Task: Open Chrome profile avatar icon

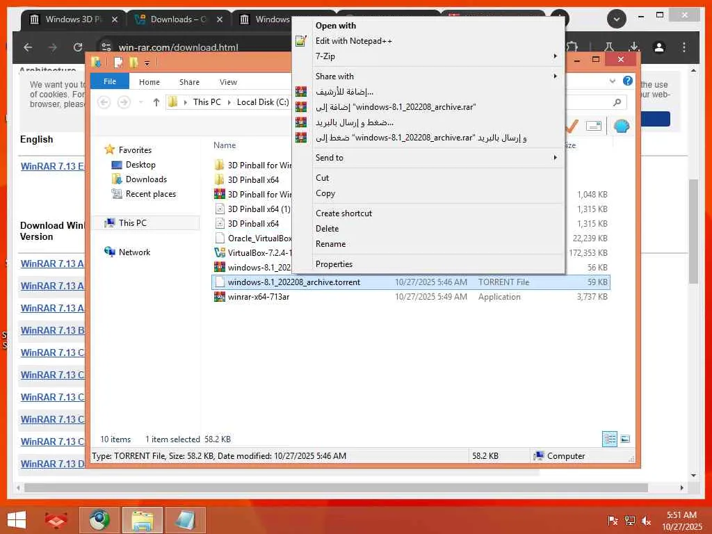Action: [659, 47]
